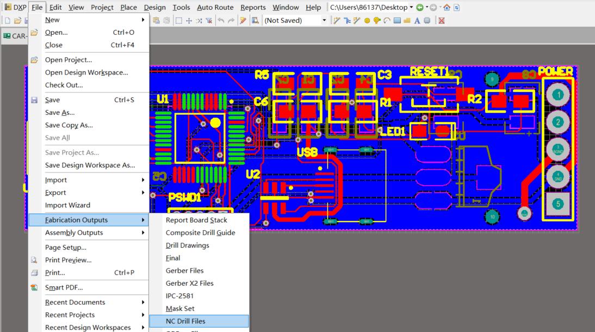Image resolution: width=595 pixels, height=332 pixels.
Task: Click Save As... menu entry
Action: (x=89, y=113)
